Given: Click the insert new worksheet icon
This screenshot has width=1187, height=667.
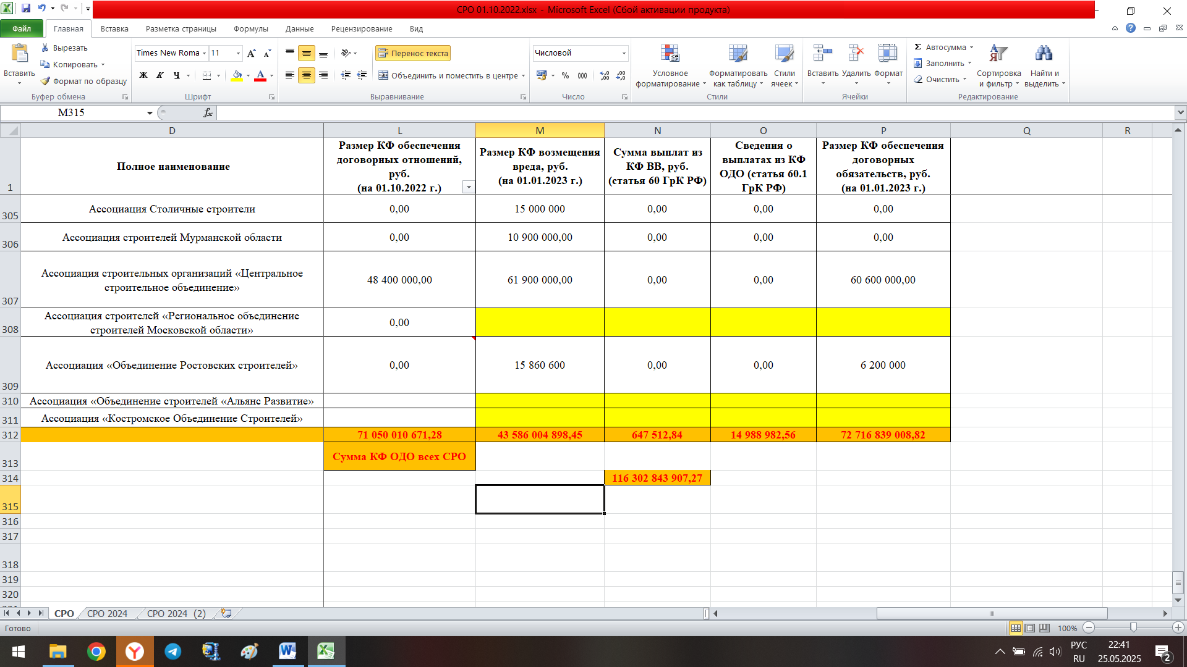Looking at the screenshot, I should pos(226,613).
